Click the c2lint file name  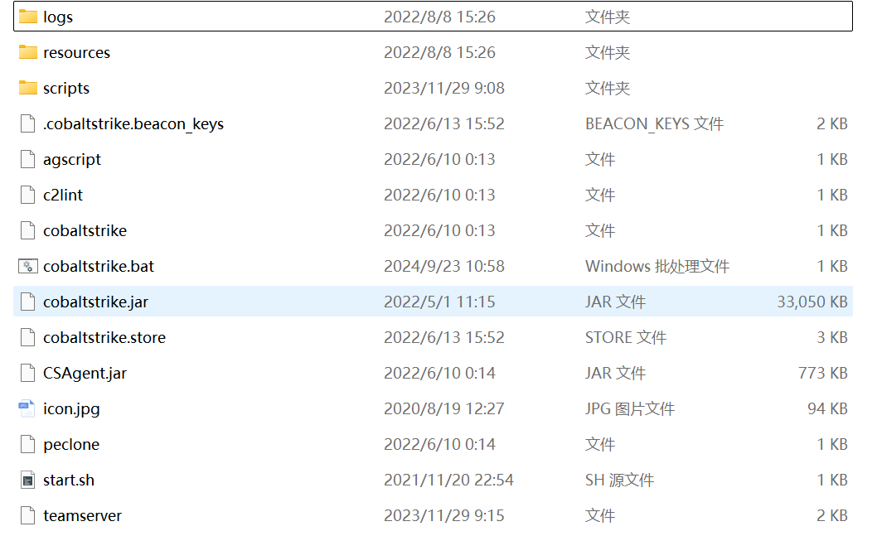63,196
